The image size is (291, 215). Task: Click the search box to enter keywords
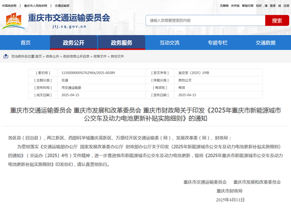point(205,20)
